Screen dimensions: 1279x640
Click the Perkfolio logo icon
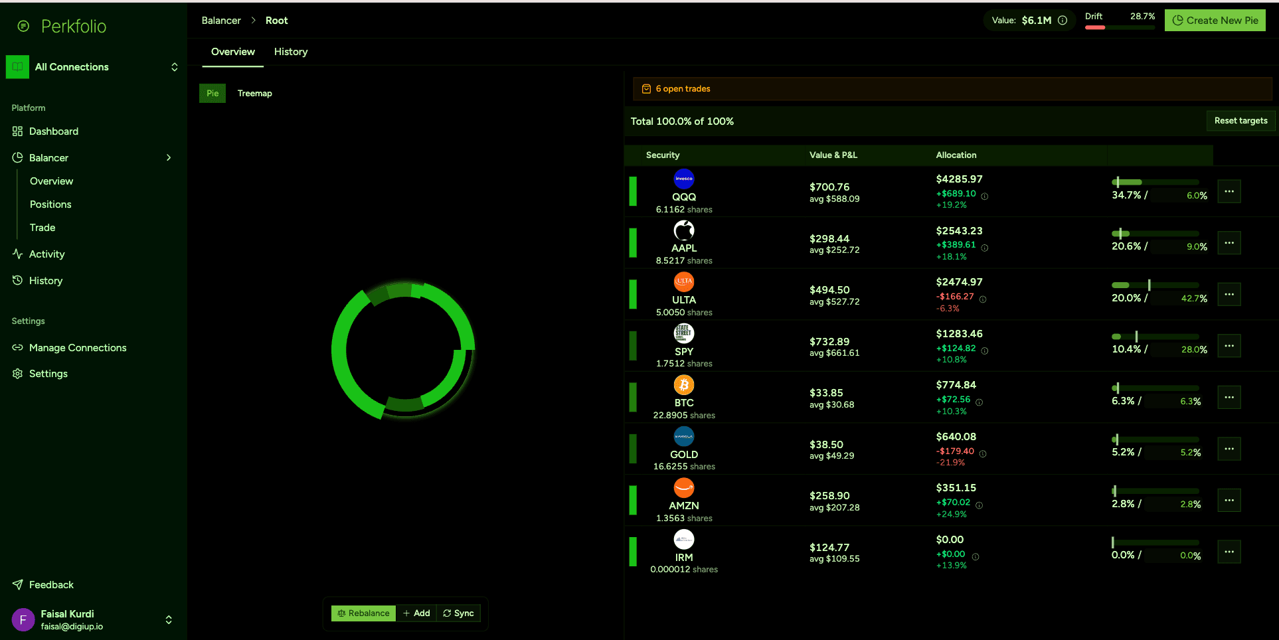[x=23, y=26]
